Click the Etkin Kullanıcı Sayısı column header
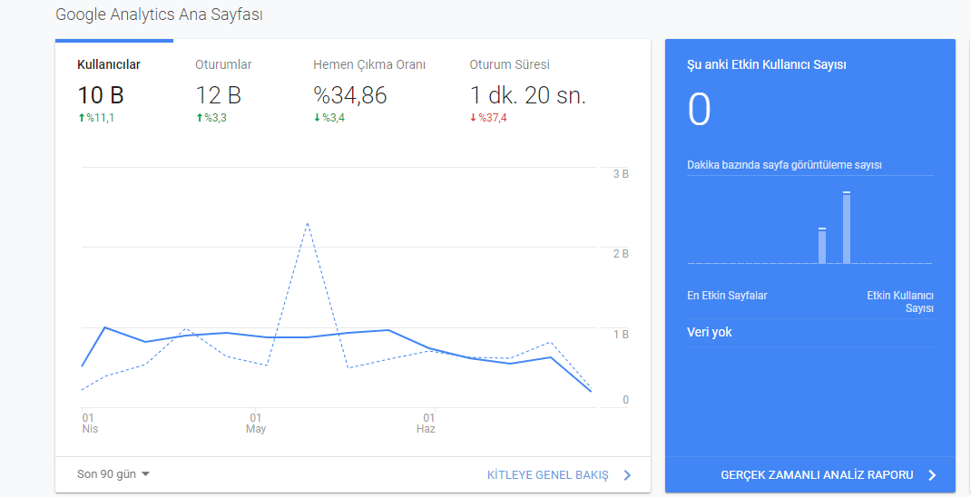The width and height of the screenshot is (971, 497). tap(900, 302)
